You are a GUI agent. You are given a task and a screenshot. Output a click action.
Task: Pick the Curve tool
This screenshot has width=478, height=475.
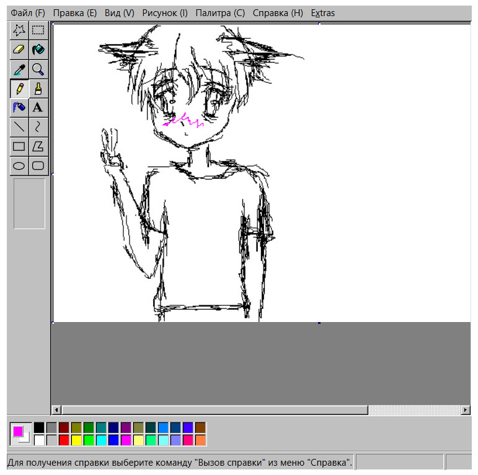(x=38, y=128)
